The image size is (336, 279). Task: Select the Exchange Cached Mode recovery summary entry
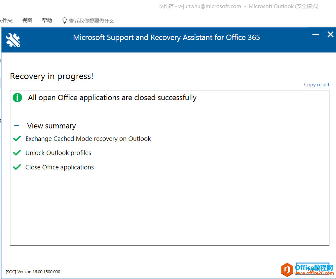click(88, 138)
